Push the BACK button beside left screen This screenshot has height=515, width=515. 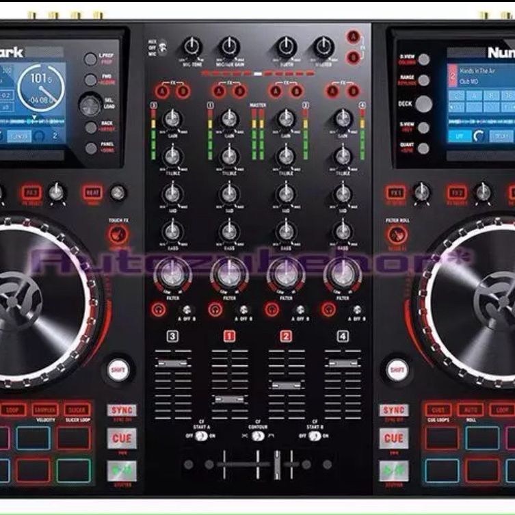(91, 127)
